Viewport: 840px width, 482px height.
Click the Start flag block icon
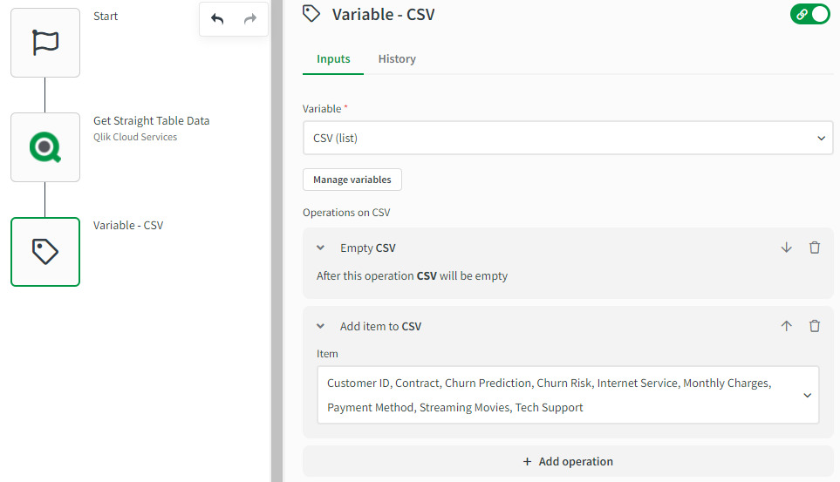point(45,43)
